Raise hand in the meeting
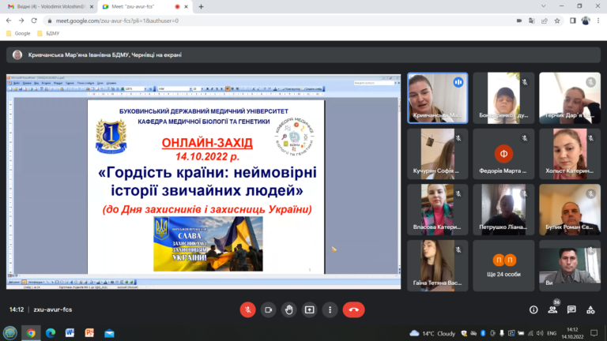 pyautogui.click(x=289, y=309)
